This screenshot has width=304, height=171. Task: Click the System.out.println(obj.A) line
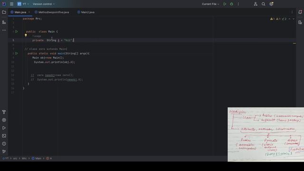click(x=55, y=62)
